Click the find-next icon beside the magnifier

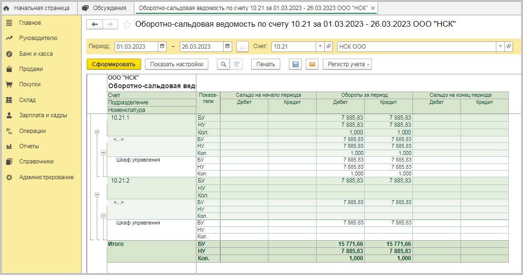point(236,64)
